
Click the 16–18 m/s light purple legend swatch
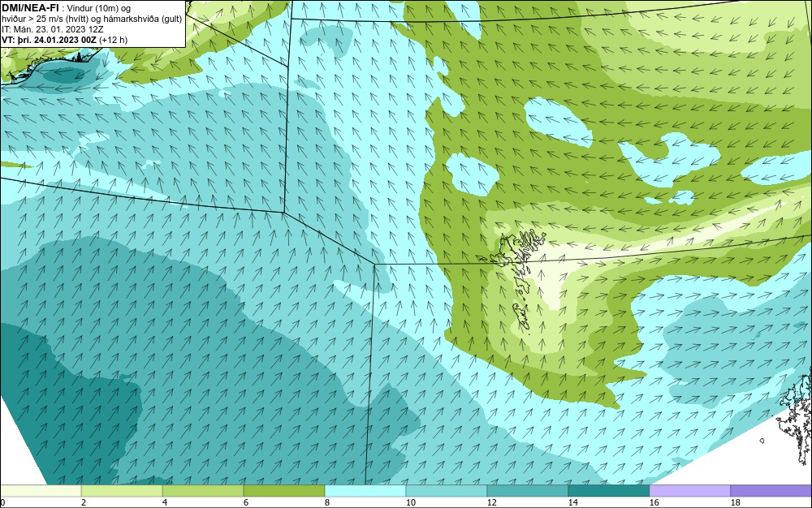689,490
